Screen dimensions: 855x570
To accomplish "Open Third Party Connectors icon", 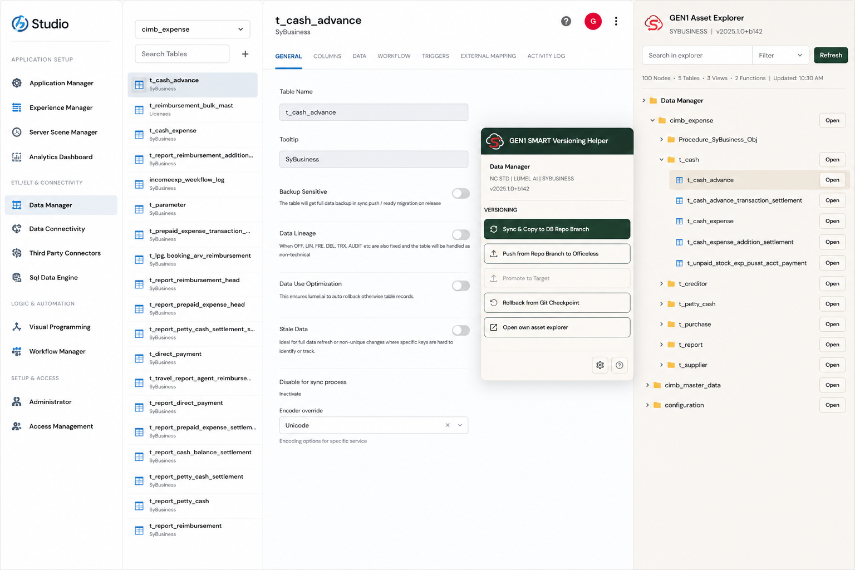I will [17, 253].
